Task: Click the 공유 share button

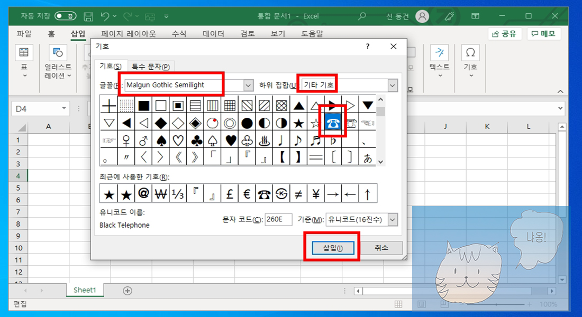Action: click(x=505, y=34)
